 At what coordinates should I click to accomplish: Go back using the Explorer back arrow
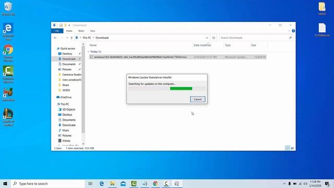pyautogui.click(x=55, y=38)
